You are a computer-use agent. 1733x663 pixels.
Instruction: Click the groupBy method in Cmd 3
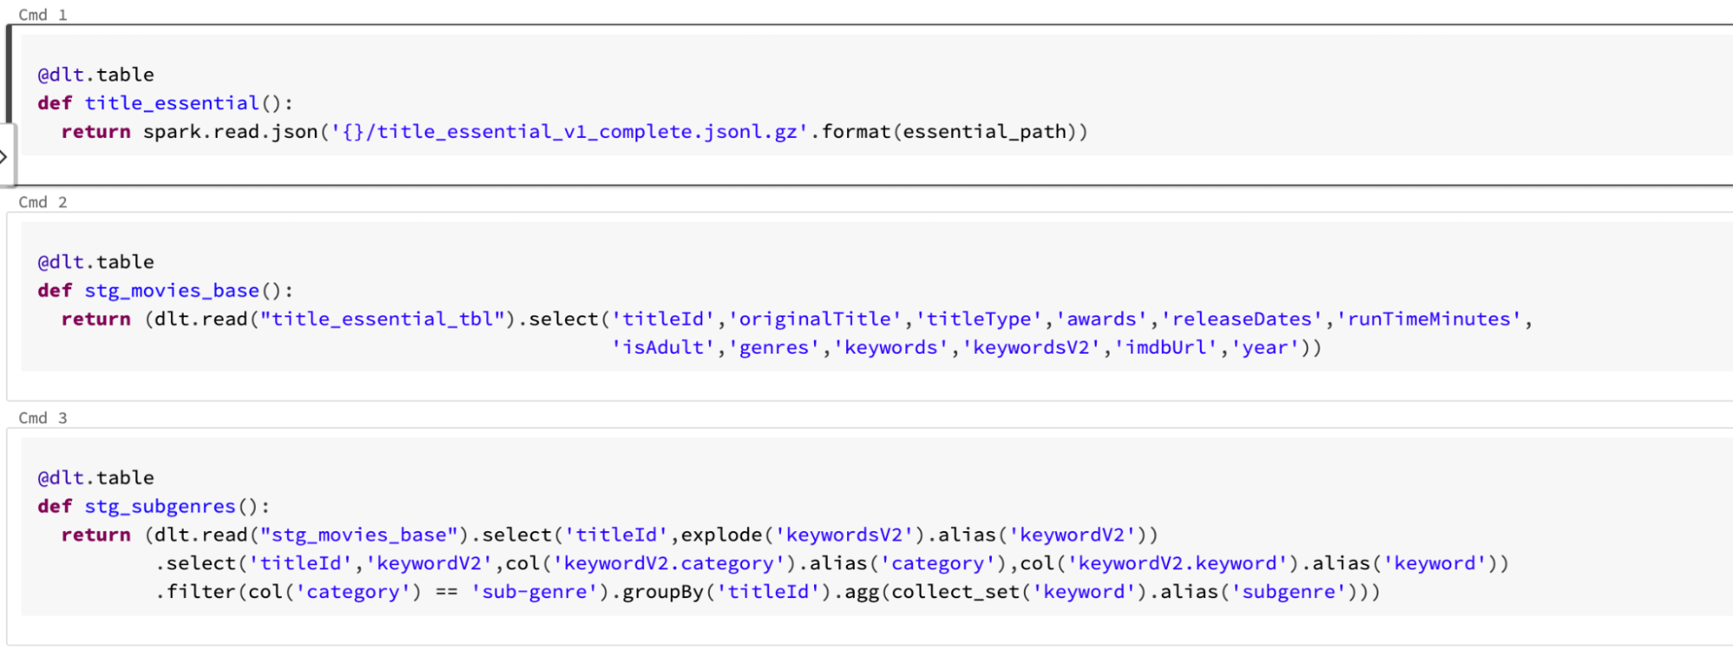(663, 592)
